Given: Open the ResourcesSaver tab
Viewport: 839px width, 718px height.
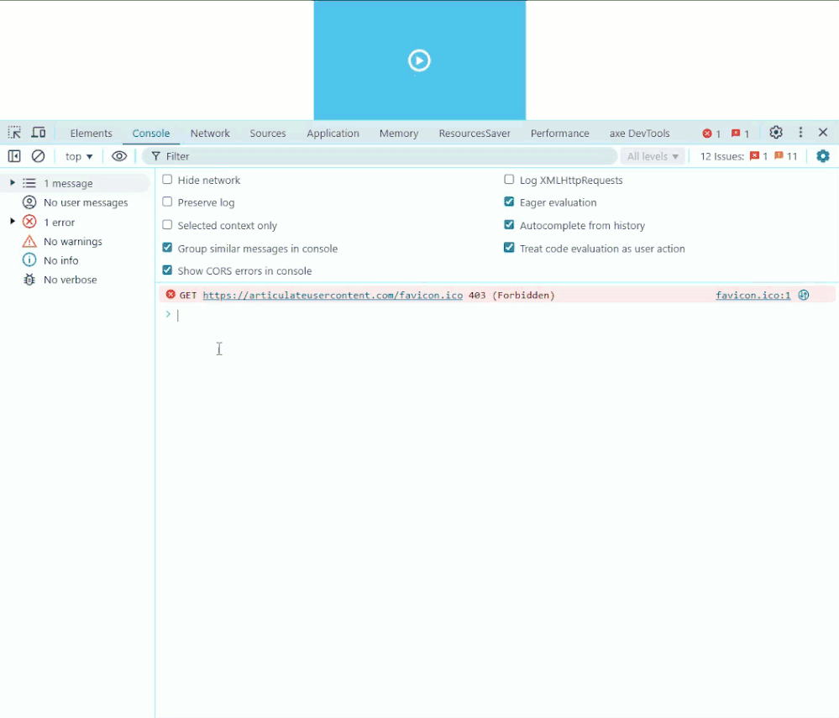Looking at the screenshot, I should pyautogui.click(x=475, y=134).
